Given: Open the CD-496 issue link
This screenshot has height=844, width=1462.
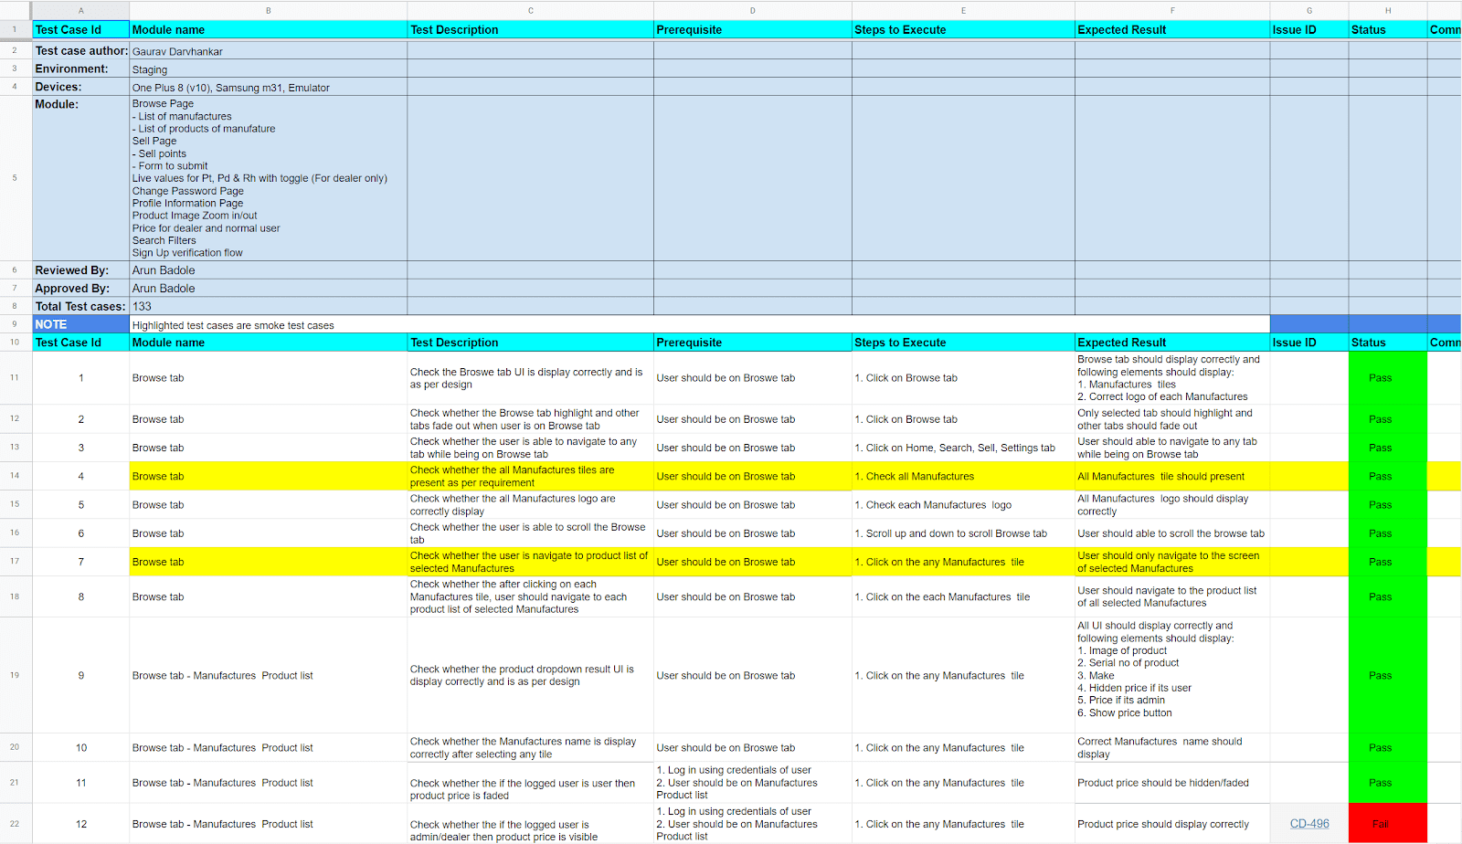Looking at the screenshot, I should click(x=1308, y=823).
